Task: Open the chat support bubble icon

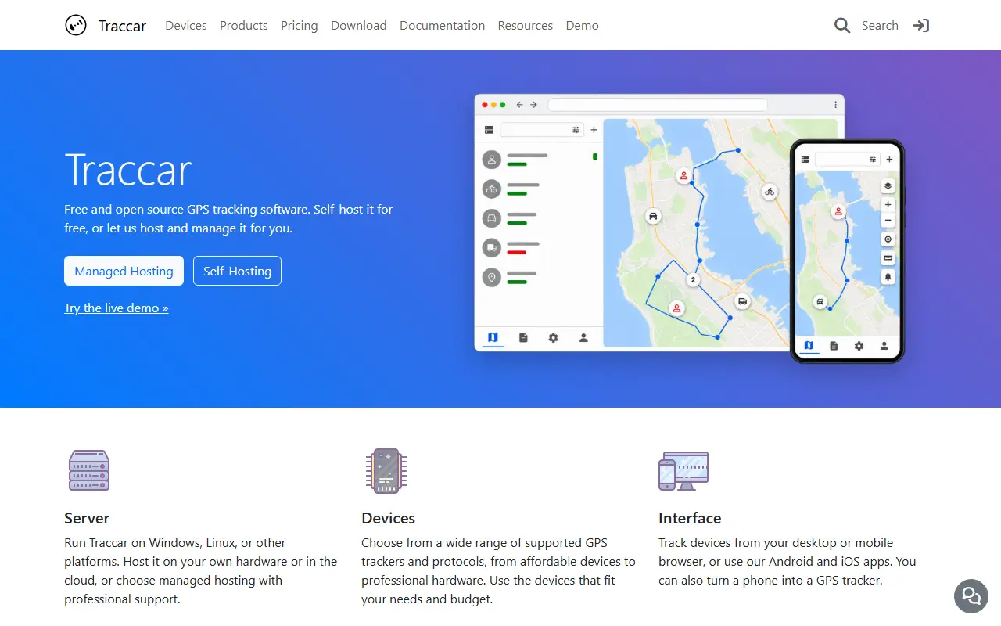Action: [x=971, y=596]
